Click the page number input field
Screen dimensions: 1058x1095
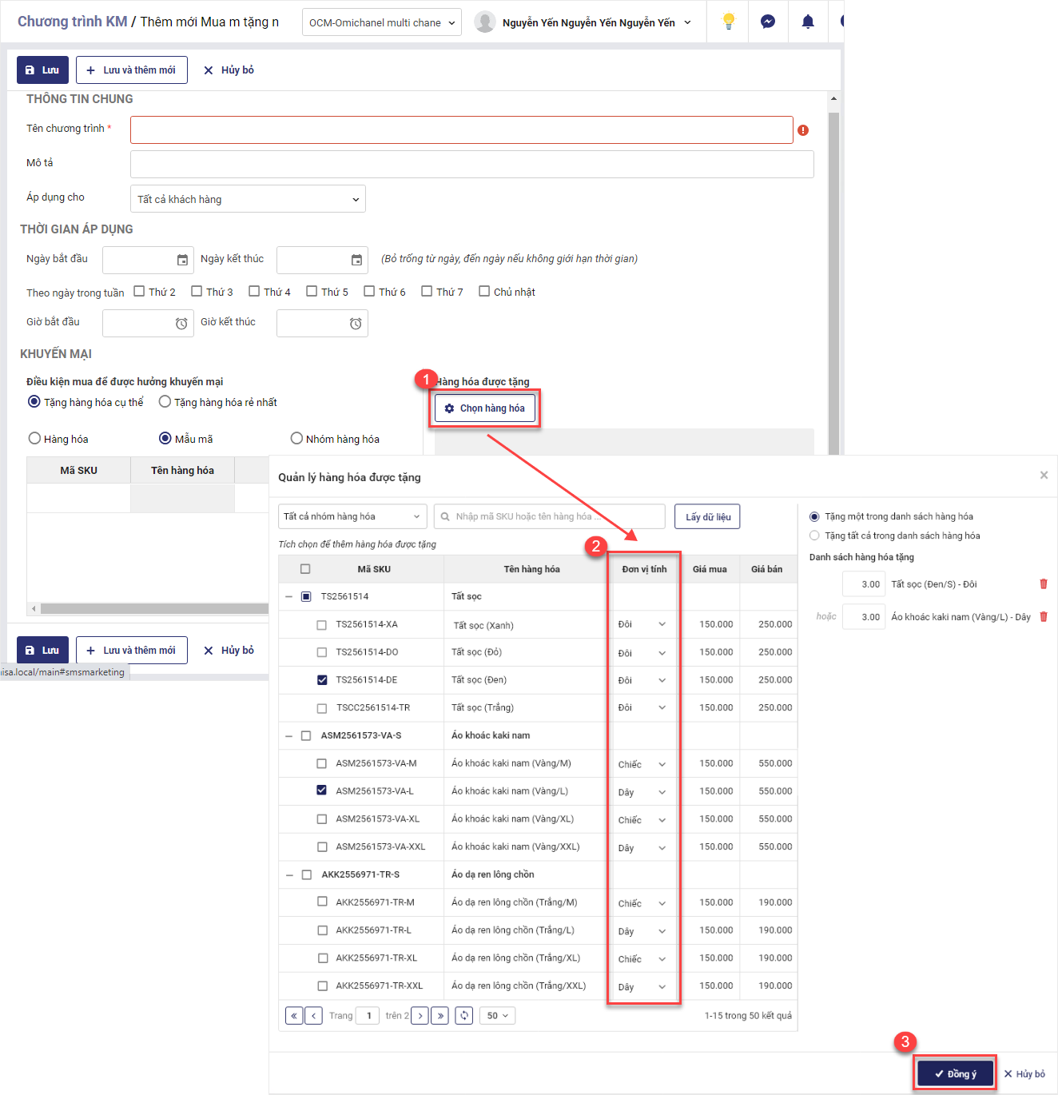pos(368,1016)
